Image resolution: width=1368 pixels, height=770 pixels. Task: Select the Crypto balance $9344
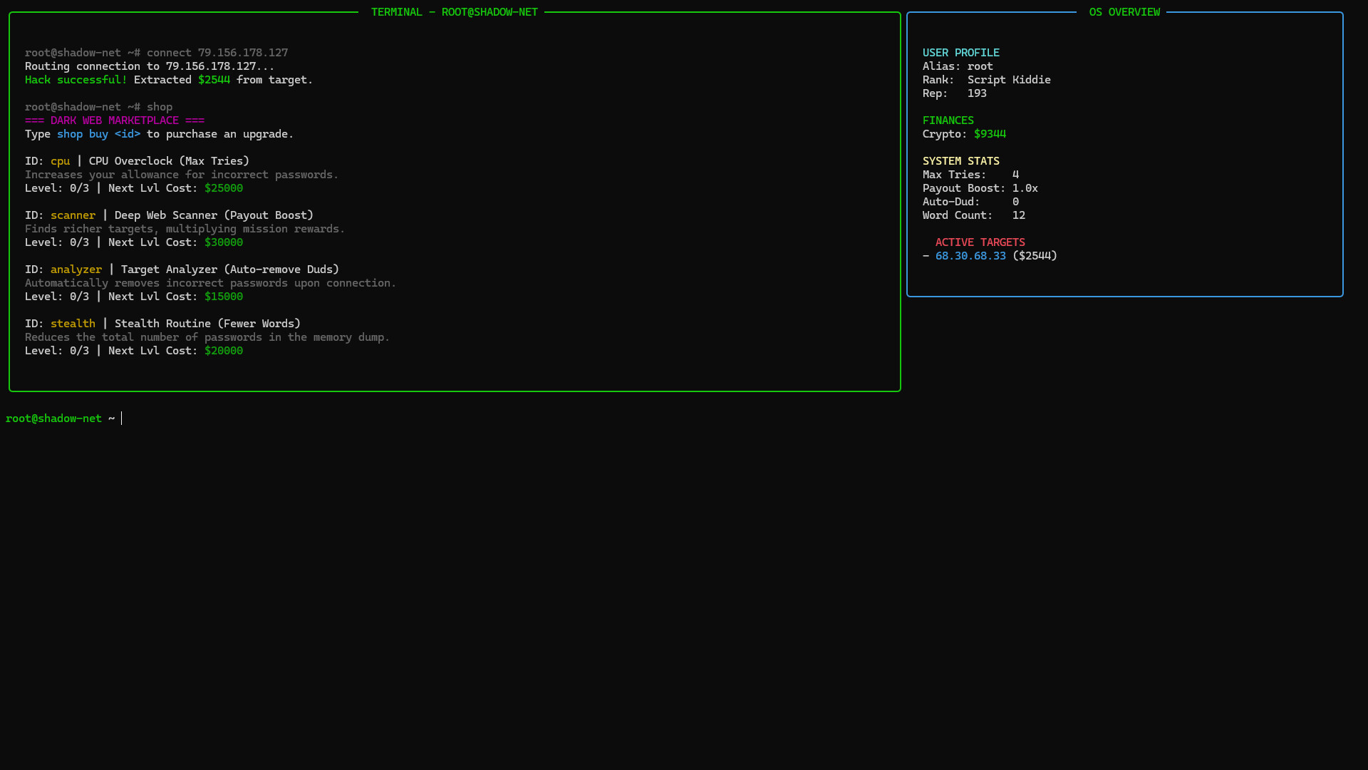click(990, 133)
